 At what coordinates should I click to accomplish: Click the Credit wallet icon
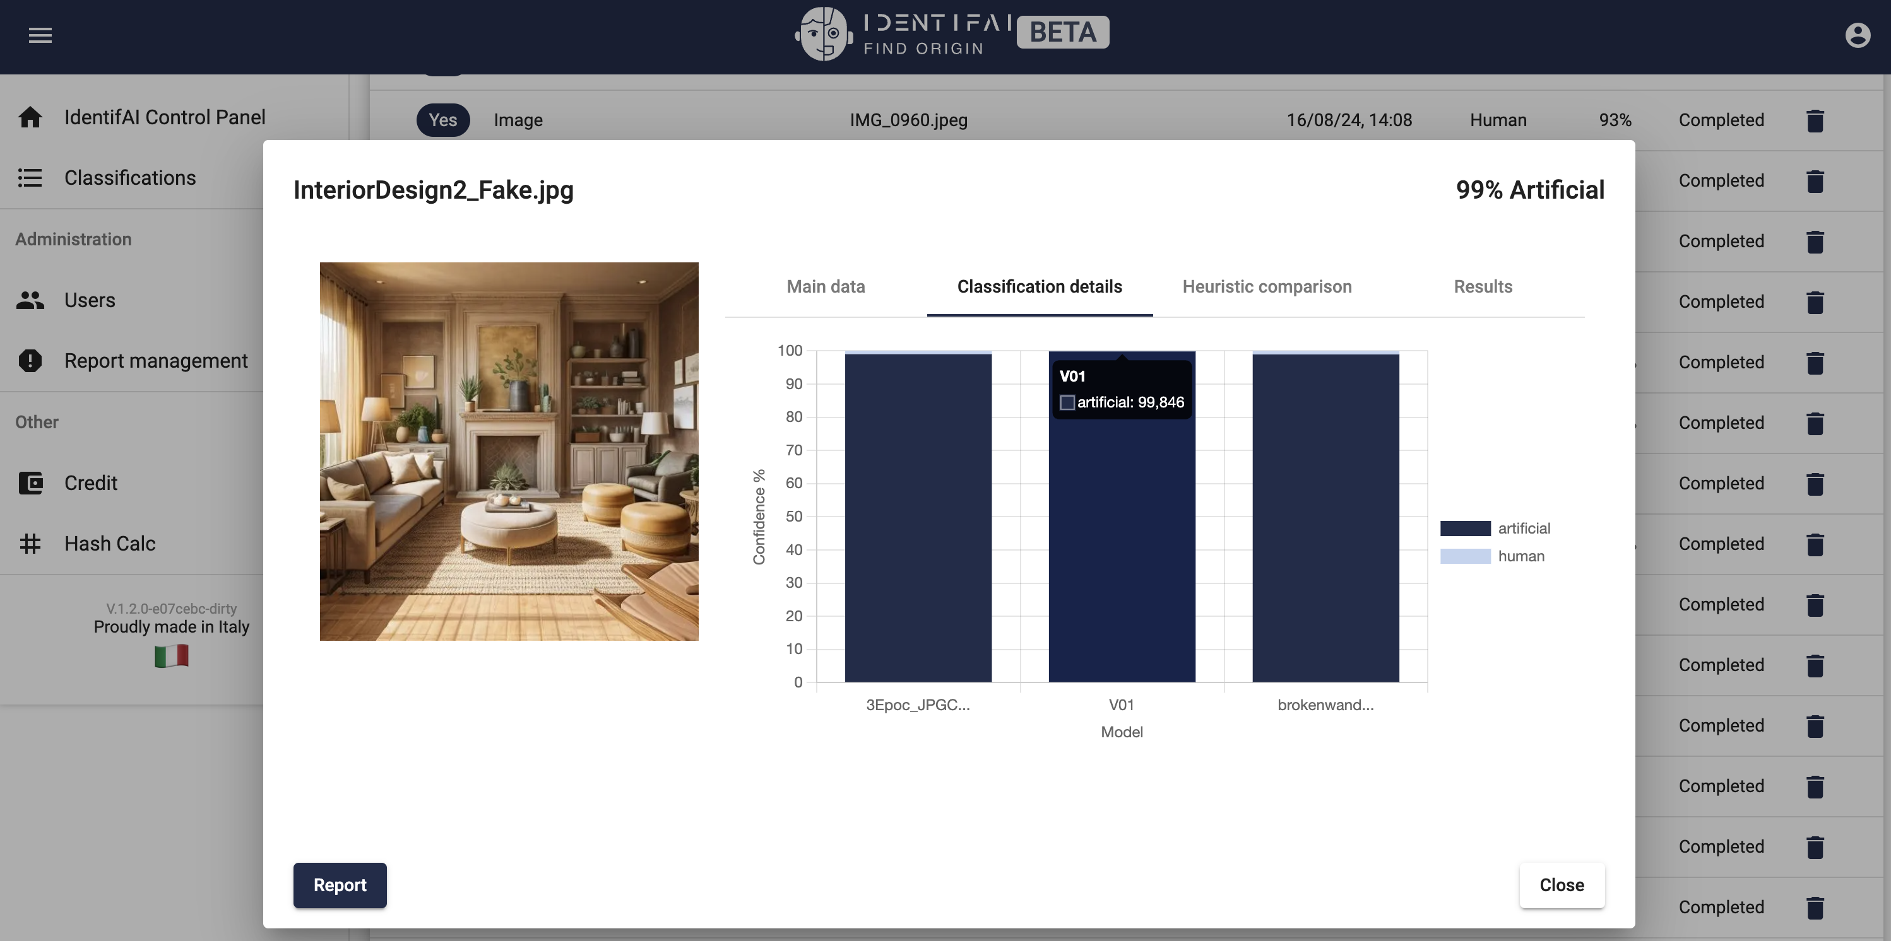[x=30, y=482]
